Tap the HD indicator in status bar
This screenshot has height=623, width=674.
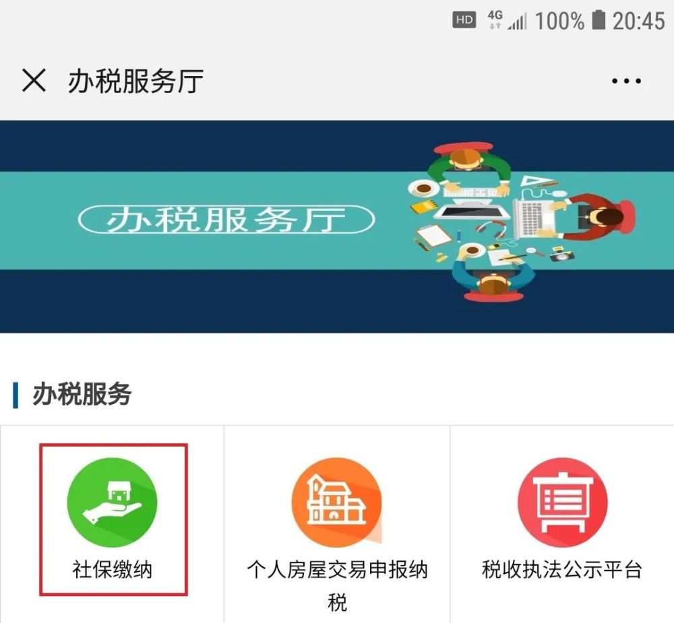[x=464, y=20]
